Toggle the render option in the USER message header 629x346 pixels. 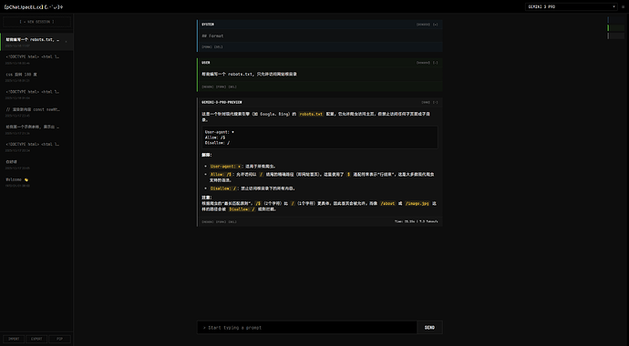[423, 63]
